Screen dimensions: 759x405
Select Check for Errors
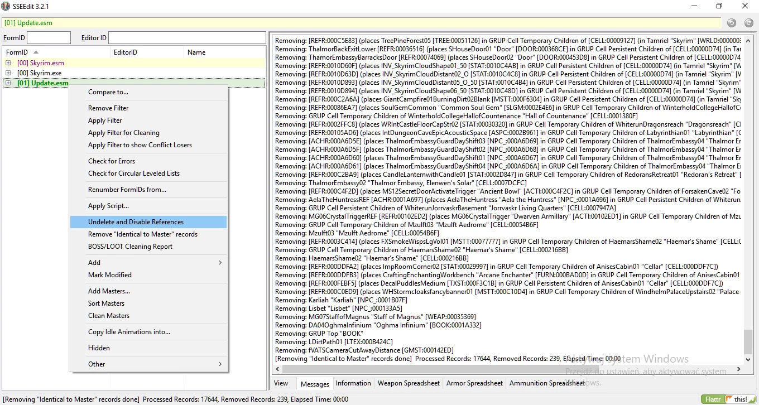tap(148, 161)
